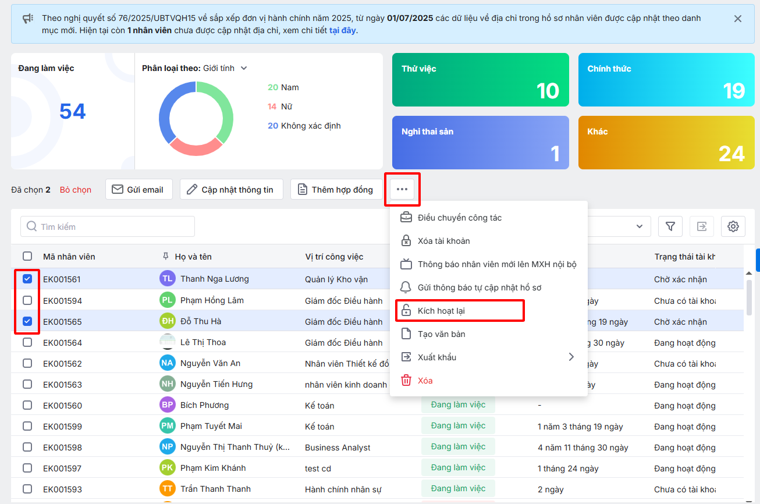Click the Bỏ chọn link
Screen dimensions: 760x504
pyautogui.click(x=76, y=190)
